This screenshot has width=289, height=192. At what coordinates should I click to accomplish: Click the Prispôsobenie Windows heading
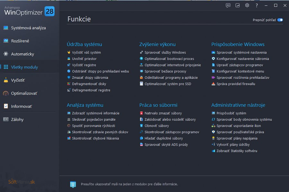click(x=238, y=44)
